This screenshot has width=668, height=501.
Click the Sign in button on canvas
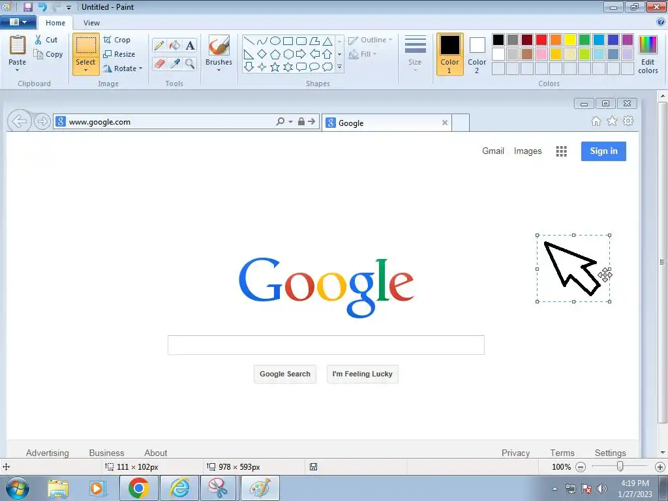click(603, 151)
